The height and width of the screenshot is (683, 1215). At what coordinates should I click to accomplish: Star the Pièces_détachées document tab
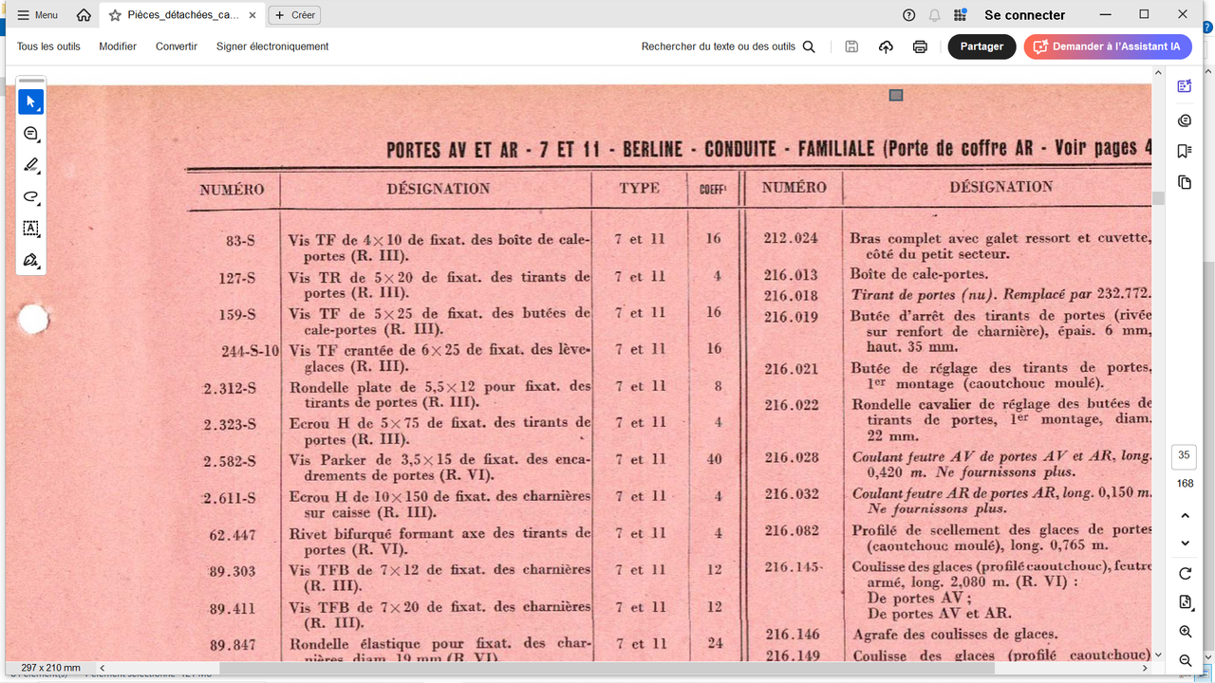click(x=115, y=15)
